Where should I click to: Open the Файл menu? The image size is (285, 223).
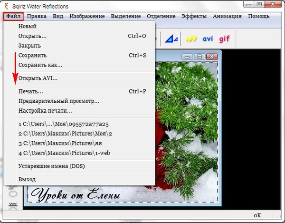(x=13, y=16)
